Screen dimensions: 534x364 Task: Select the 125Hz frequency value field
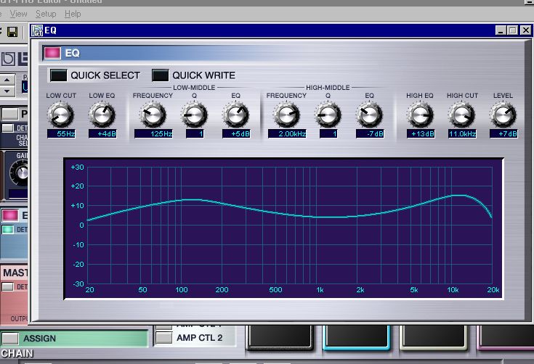click(x=153, y=134)
